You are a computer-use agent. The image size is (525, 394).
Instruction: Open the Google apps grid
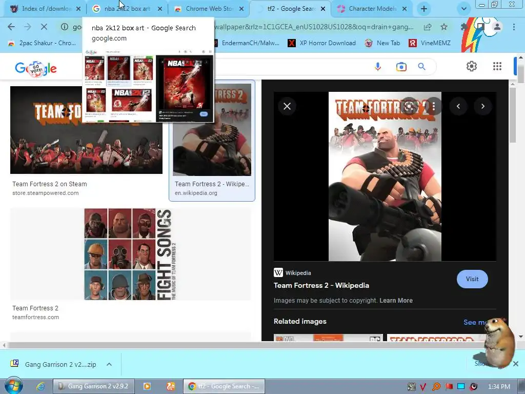pyautogui.click(x=497, y=66)
